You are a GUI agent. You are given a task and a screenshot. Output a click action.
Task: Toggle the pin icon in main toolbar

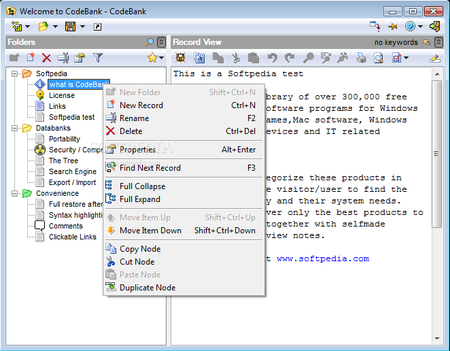(x=393, y=27)
